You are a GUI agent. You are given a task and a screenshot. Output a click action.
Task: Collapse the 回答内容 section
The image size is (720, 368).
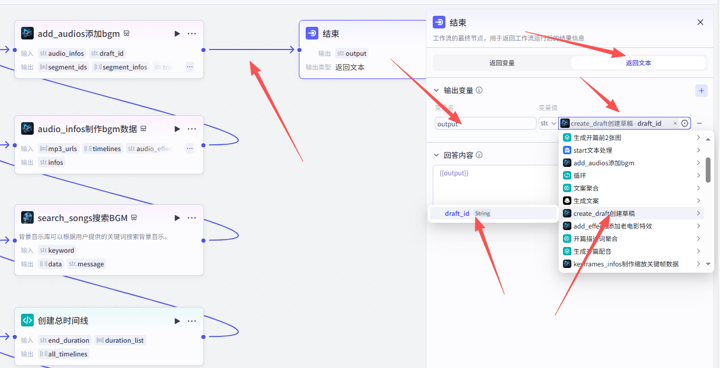(x=436, y=155)
